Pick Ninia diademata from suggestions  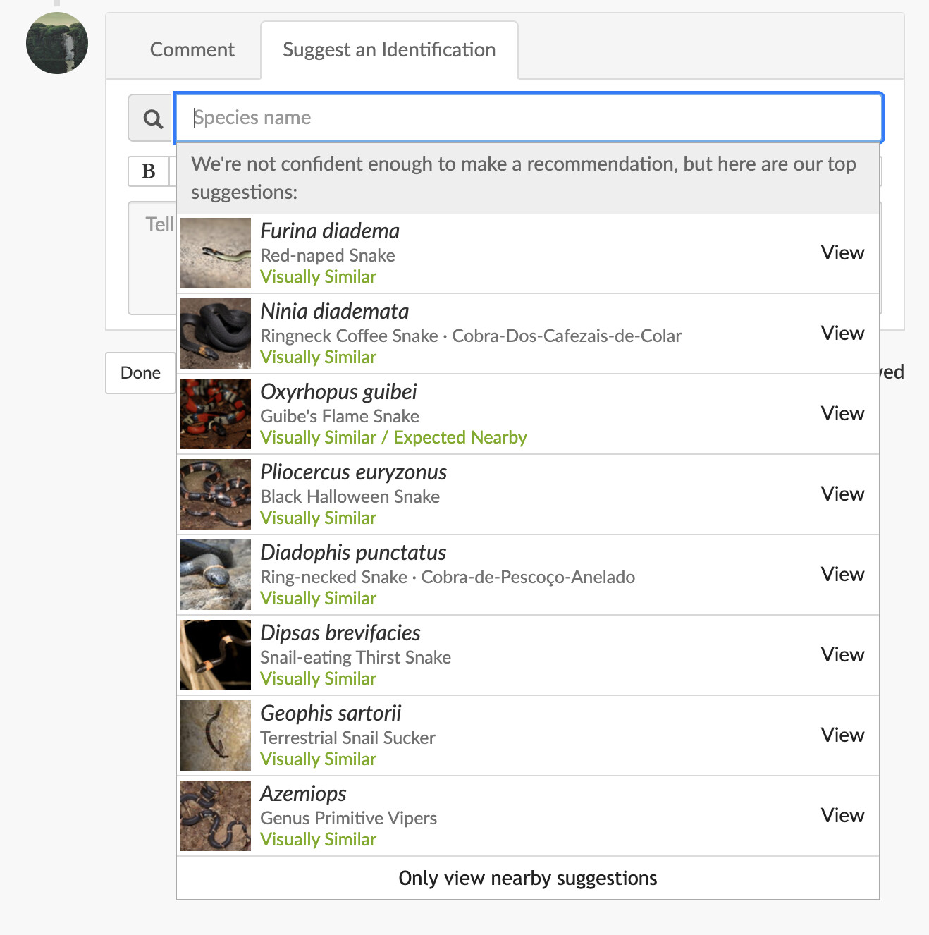(x=334, y=312)
